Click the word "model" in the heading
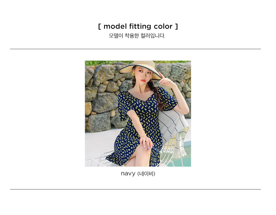The height and width of the screenshot is (215, 276). click(115, 27)
